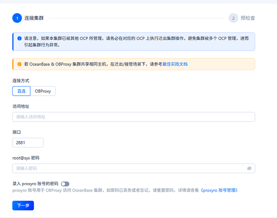Select the 直连 connection mode
This screenshot has height=218, width=277.
click(x=21, y=91)
